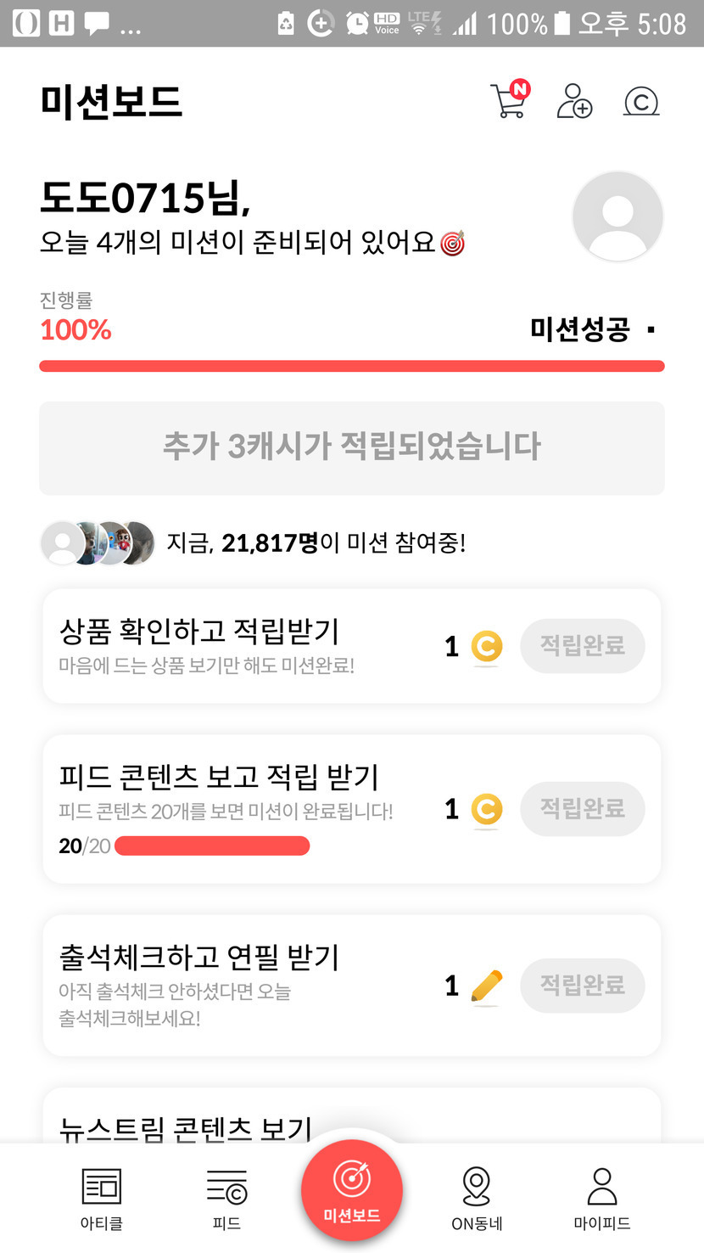Tap the 20/20 feed content progress bar
704x1253 pixels.
click(x=212, y=846)
